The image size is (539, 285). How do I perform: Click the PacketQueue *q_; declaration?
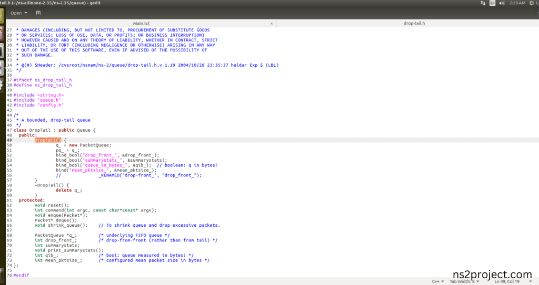[56, 235]
